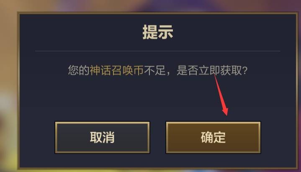Viewport: 301px width, 172px height.
Task: Click the golden border of the 确定 button
Action: (213, 123)
